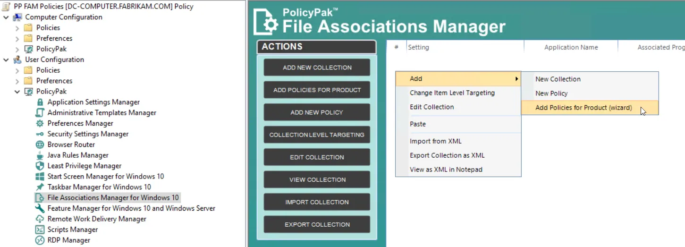This screenshot has width=685, height=247.
Task: Click the PolicyPak icon under Computer Configuration
Action: pos(28,49)
